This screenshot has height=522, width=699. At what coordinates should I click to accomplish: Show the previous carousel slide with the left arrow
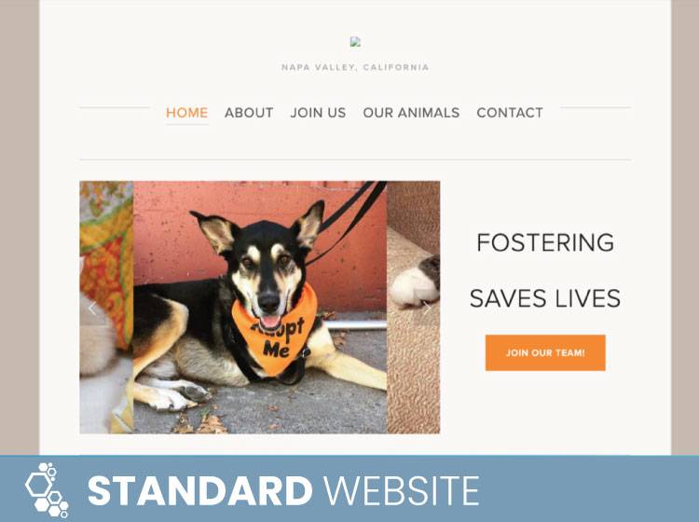click(x=92, y=308)
